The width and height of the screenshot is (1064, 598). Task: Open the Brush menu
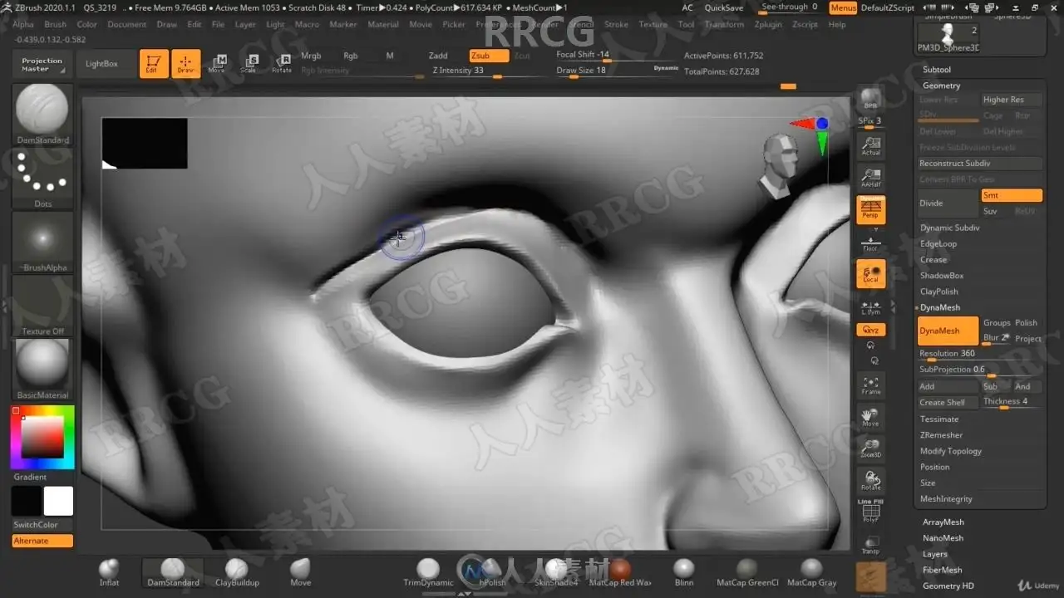[56, 25]
